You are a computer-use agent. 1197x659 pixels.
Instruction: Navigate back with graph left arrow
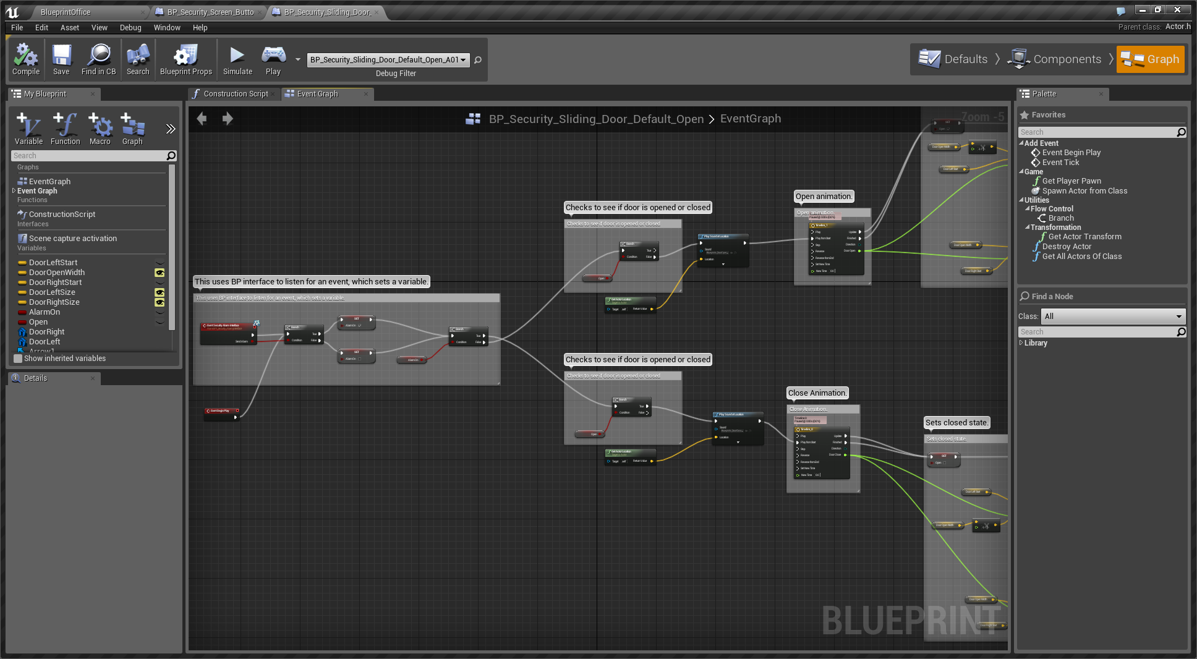(x=202, y=119)
